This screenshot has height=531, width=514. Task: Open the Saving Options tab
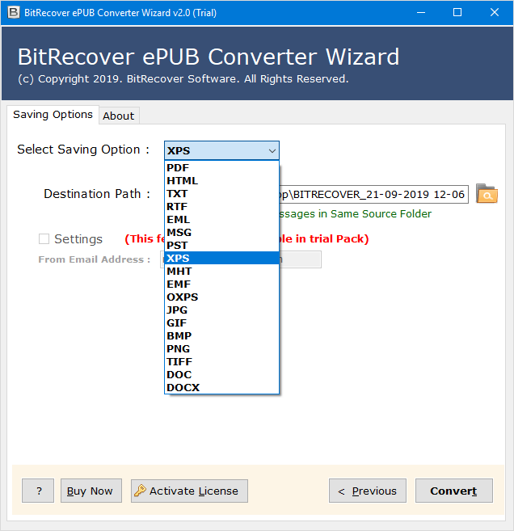point(53,115)
